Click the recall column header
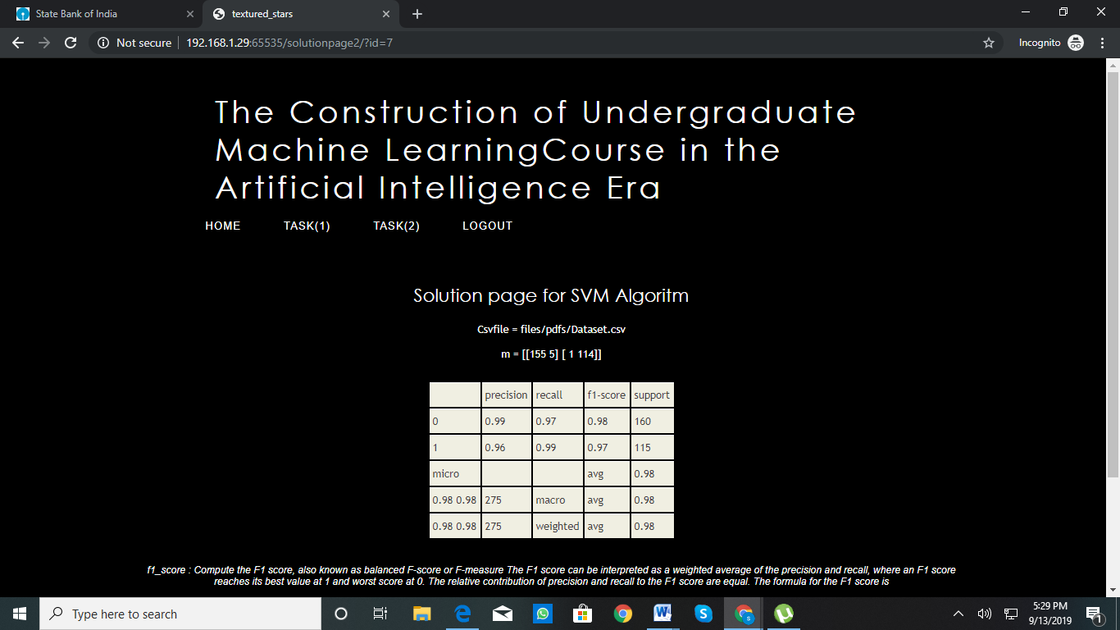 (x=558, y=395)
